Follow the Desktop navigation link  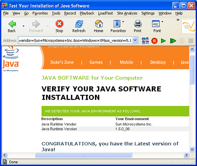point(158,62)
